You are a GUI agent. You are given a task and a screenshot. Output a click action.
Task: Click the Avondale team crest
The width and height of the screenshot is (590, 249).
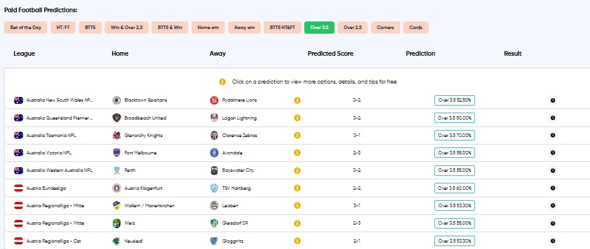pos(214,153)
